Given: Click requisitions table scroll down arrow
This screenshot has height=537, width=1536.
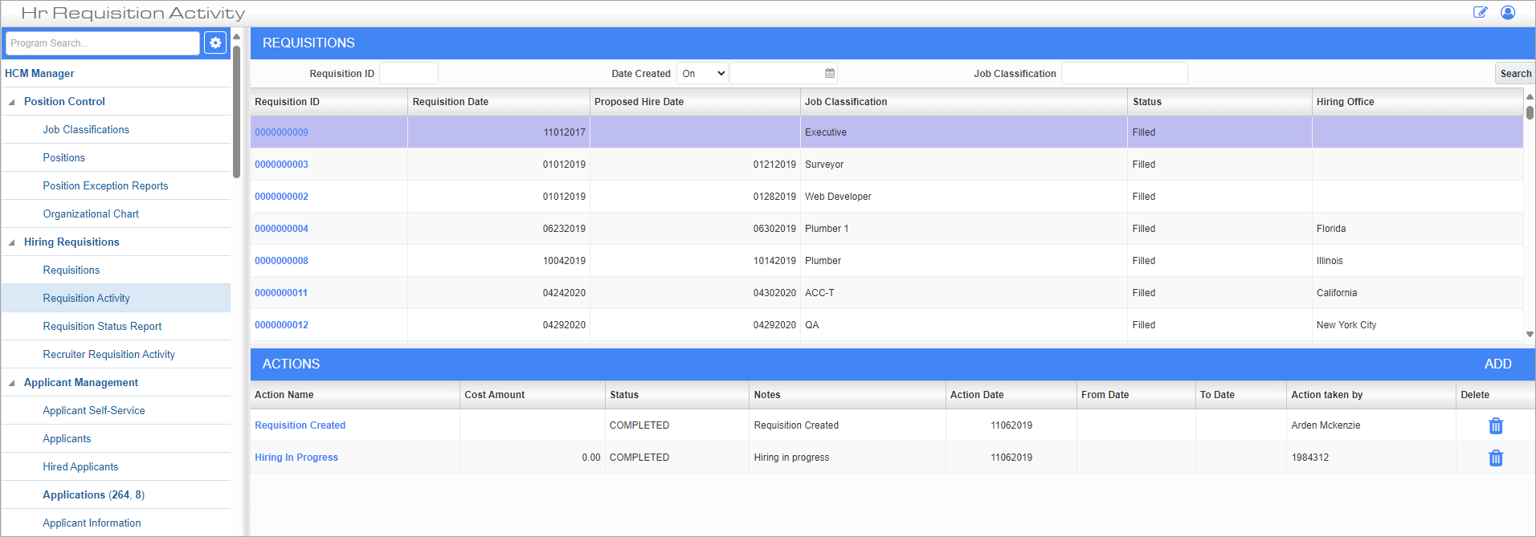Looking at the screenshot, I should 1530,334.
